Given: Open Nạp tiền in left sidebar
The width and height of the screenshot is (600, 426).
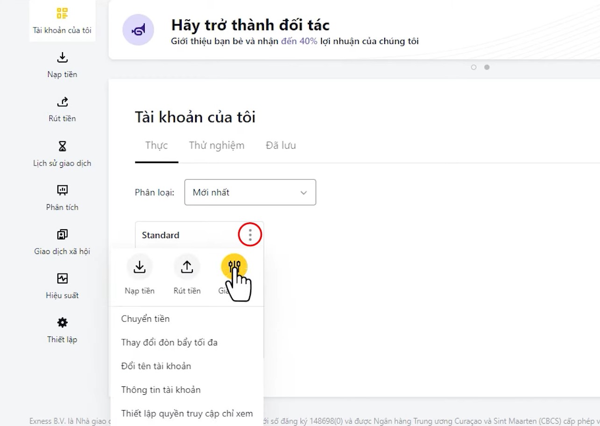Looking at the screenshot, I should [62, 65].
